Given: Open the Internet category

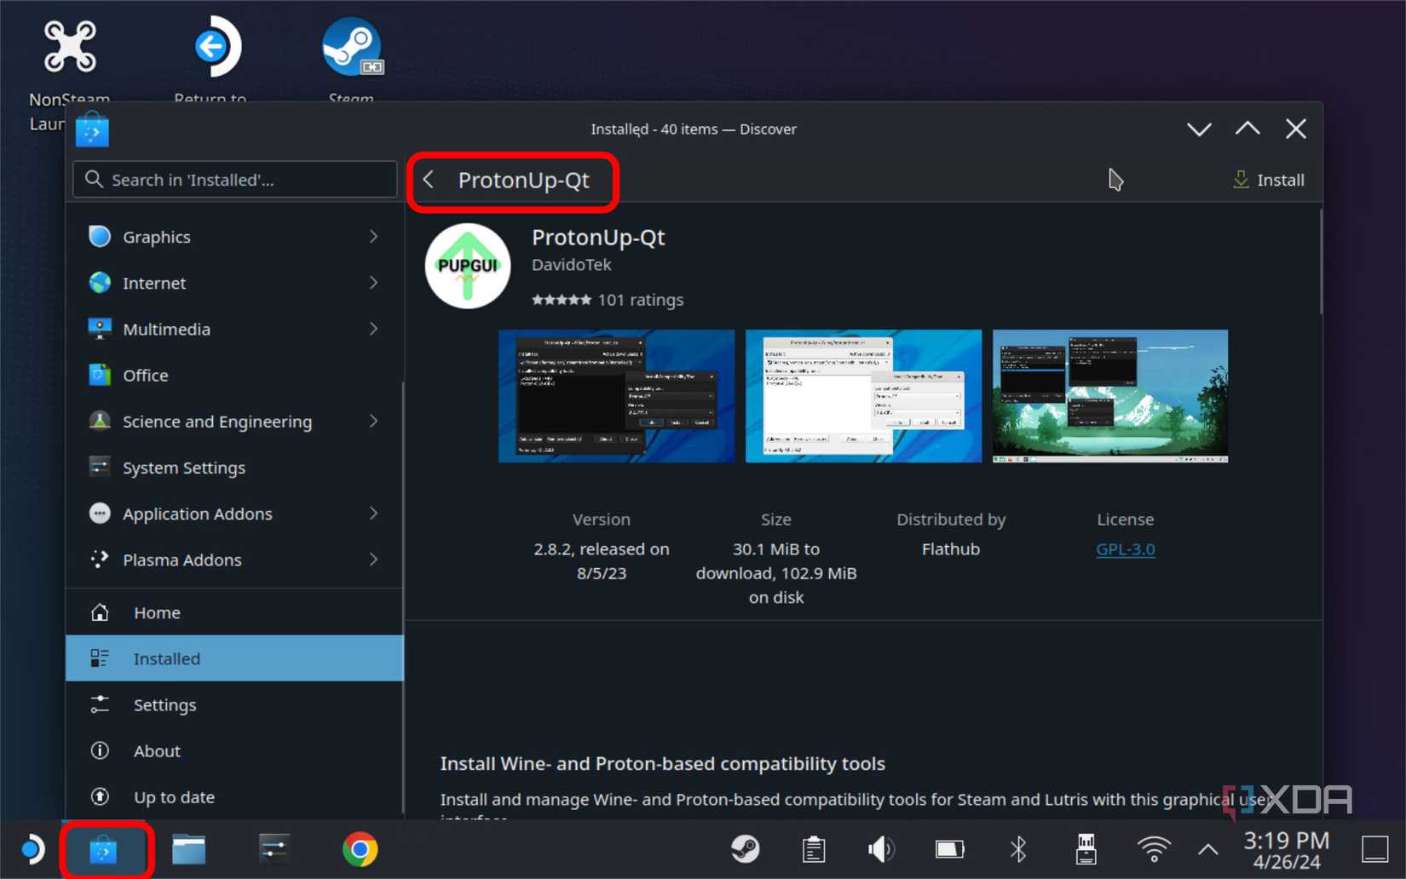Looking at the screenshot, I should click(x=233, y=283).
